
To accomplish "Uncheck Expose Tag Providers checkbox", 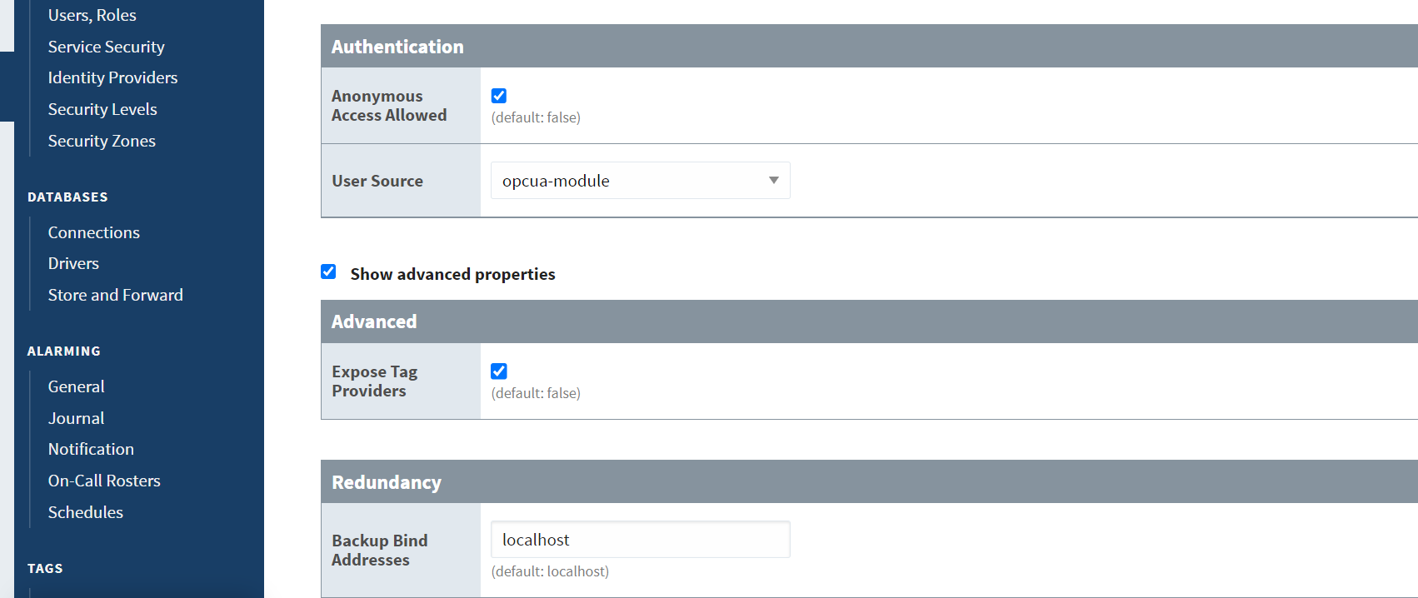I will point(499,371).
